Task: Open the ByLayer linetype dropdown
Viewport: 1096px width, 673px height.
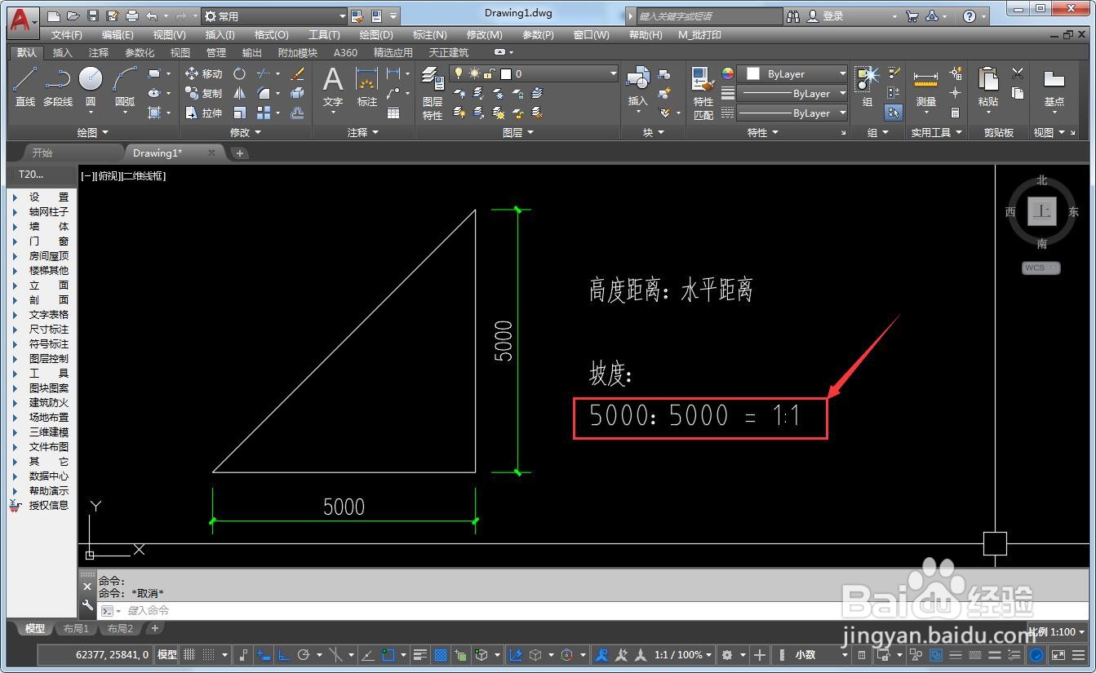Action: [x=792, y=113]
